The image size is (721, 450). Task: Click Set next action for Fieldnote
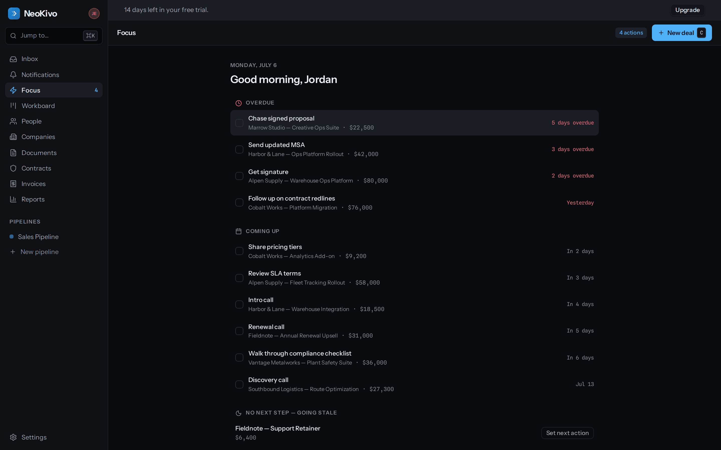pos(567,433)
